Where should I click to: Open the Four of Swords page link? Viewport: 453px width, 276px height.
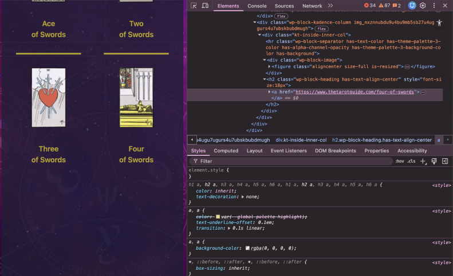136,154
